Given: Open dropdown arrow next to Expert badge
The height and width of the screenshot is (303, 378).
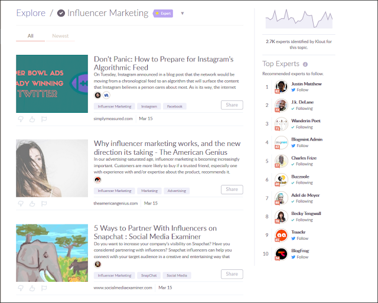Looking at the screenshot, I should 183,14.
